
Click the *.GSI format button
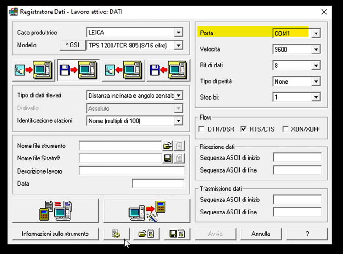tap(73, 45)
